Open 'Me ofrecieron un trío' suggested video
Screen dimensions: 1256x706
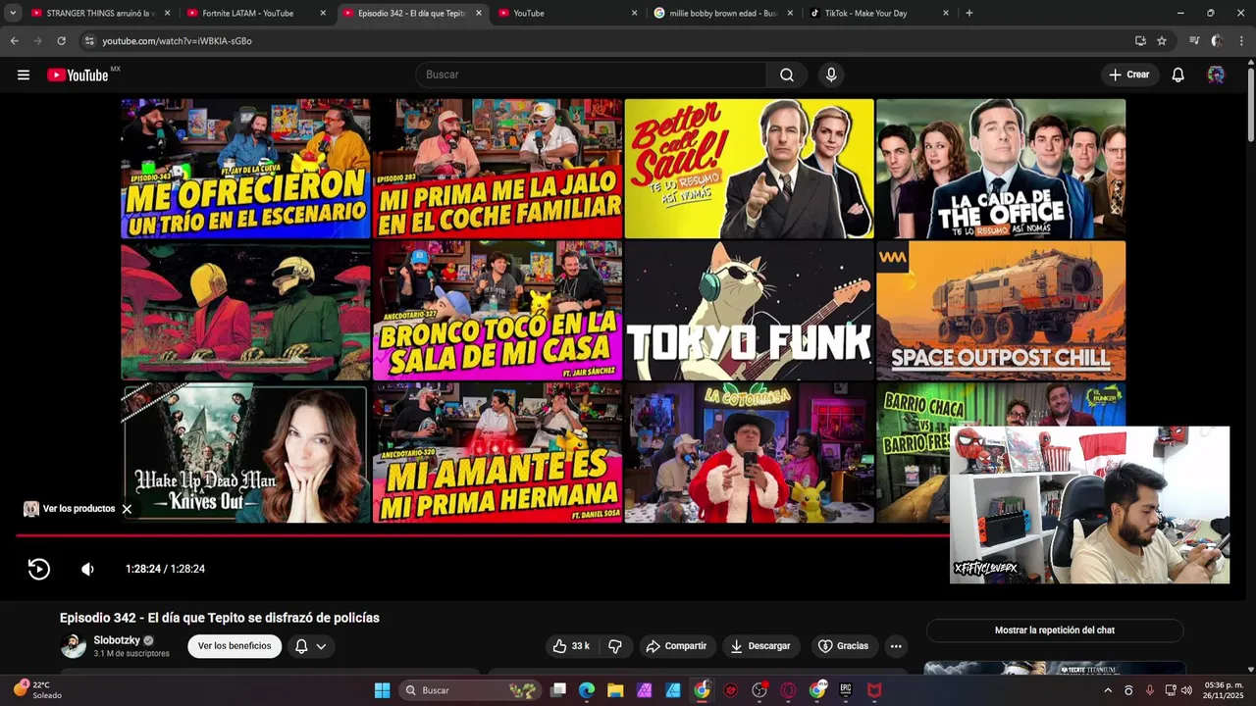[x=245, y=169]
